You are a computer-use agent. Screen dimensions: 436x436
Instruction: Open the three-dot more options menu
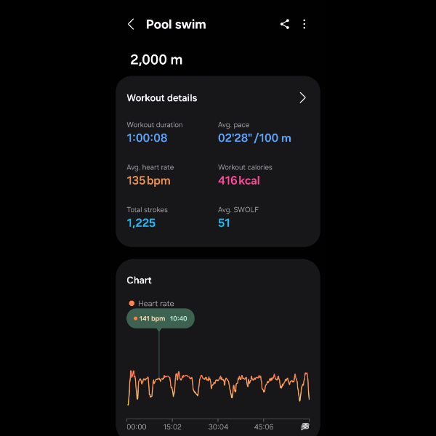tap(304, 24)
